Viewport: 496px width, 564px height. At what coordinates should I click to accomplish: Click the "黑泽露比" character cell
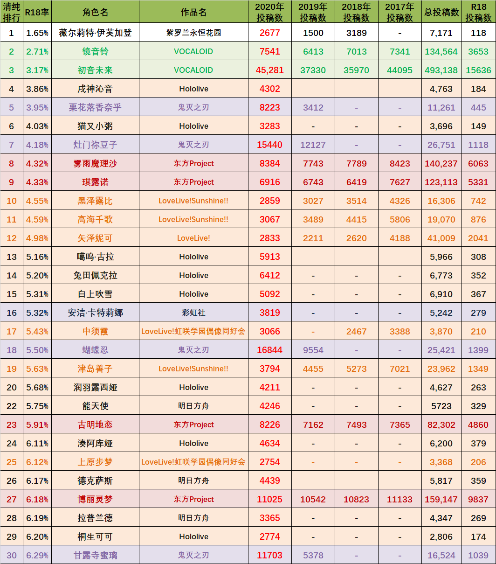(95, 201)
